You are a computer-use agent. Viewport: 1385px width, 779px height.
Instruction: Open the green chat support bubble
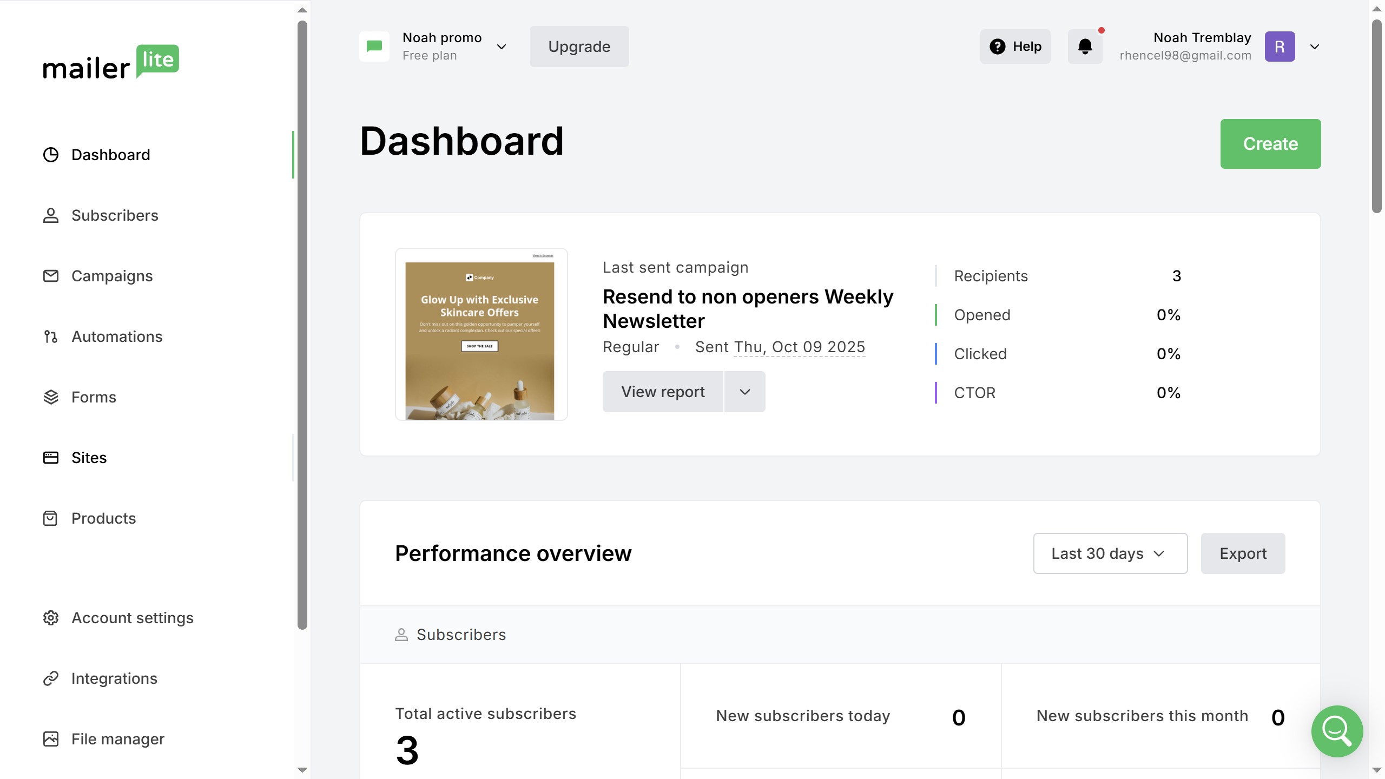coord(1336,731)
